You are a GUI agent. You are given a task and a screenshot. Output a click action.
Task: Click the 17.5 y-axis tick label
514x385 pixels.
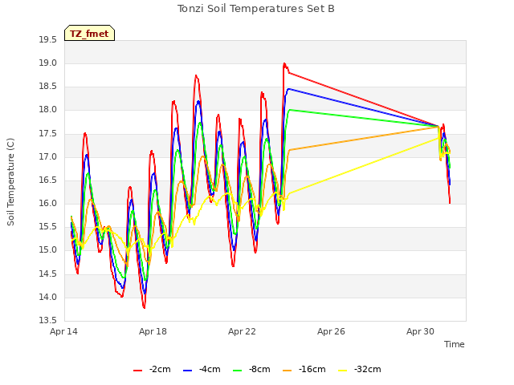click(x=48, y=134)
